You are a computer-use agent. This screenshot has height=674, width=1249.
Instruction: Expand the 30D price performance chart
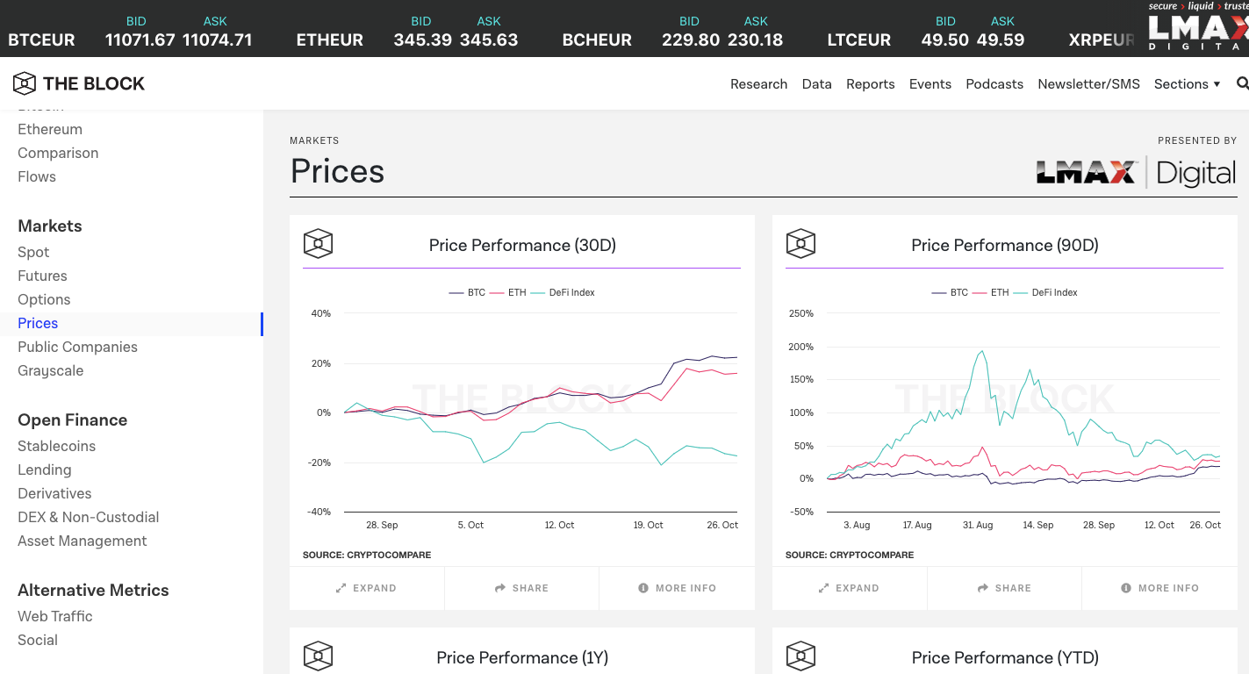(366, 588)
